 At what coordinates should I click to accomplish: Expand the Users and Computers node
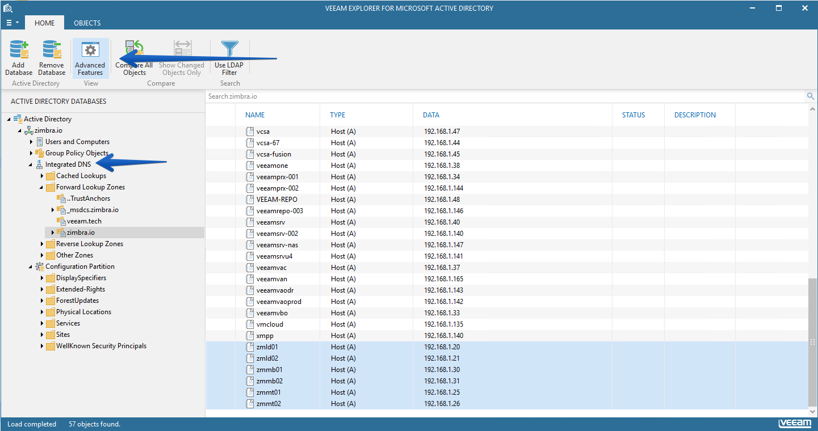tap(31, 142)
